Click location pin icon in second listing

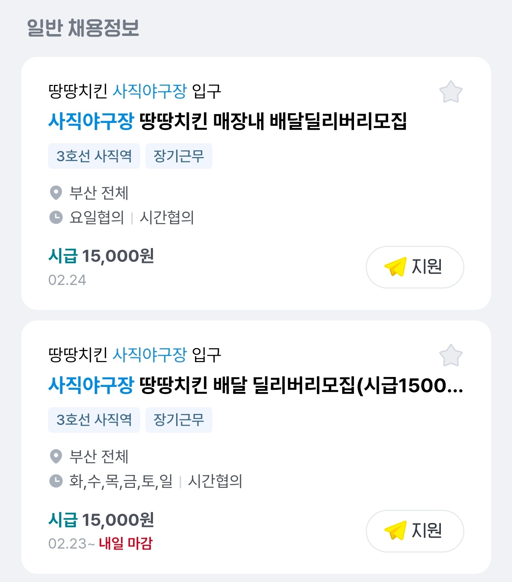click(x=56, y=457)
